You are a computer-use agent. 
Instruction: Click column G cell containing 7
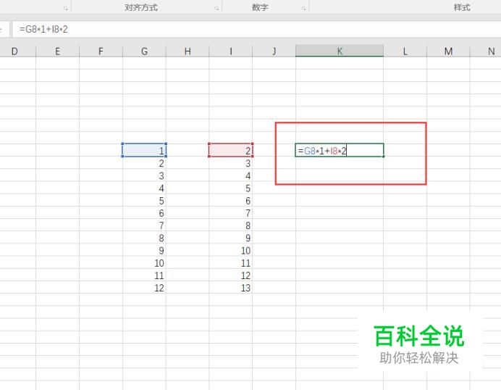coord(144,225)
